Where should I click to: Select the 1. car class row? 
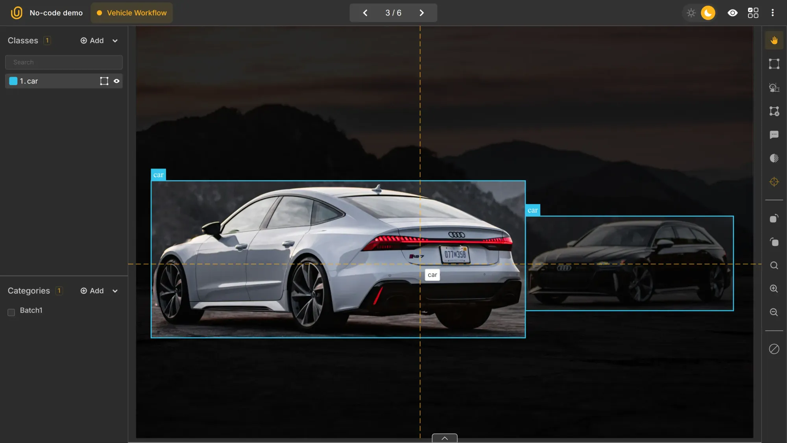tap(64, 81)
